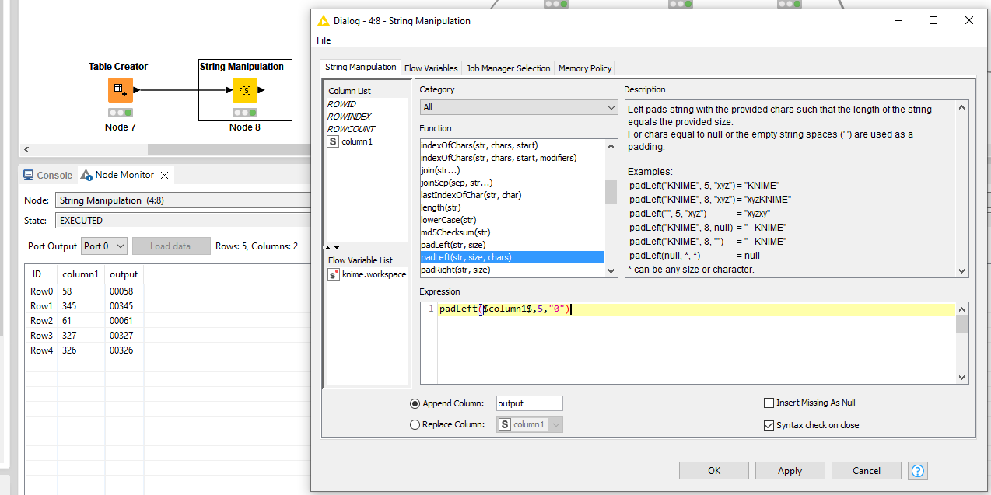Click the help question mark button

(918, 471)
